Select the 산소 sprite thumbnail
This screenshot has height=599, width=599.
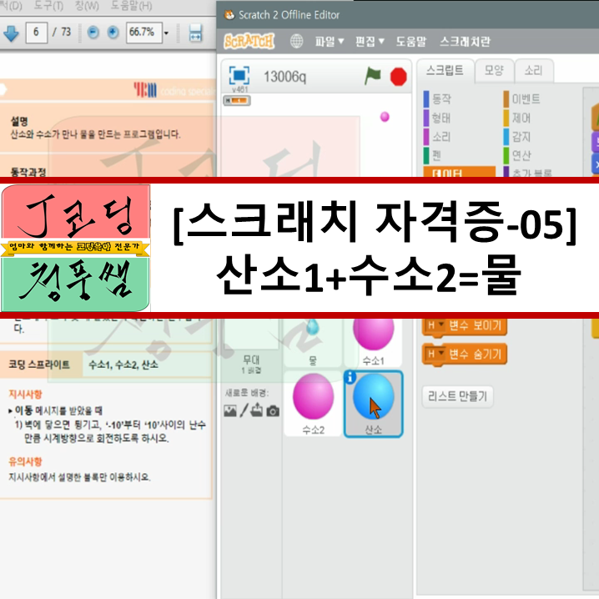[x=373, y=404]
